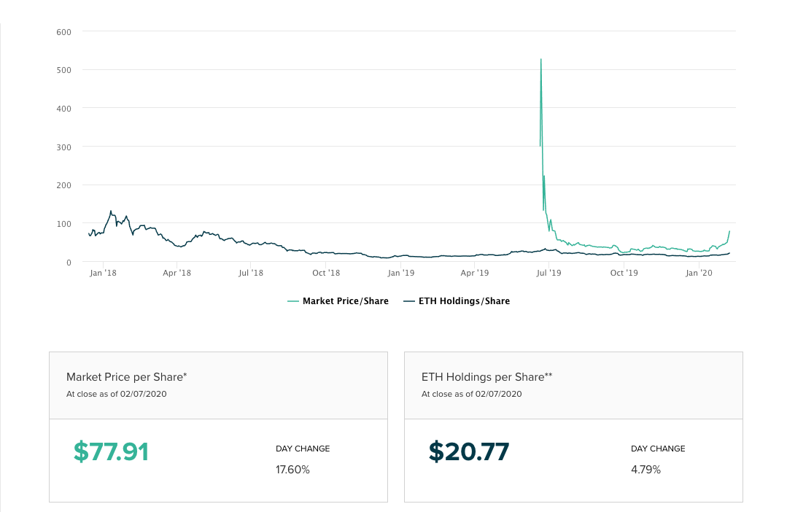787x512 pixels.
Task: Click the June 2019 price spike peak
Action: point(540,60)
